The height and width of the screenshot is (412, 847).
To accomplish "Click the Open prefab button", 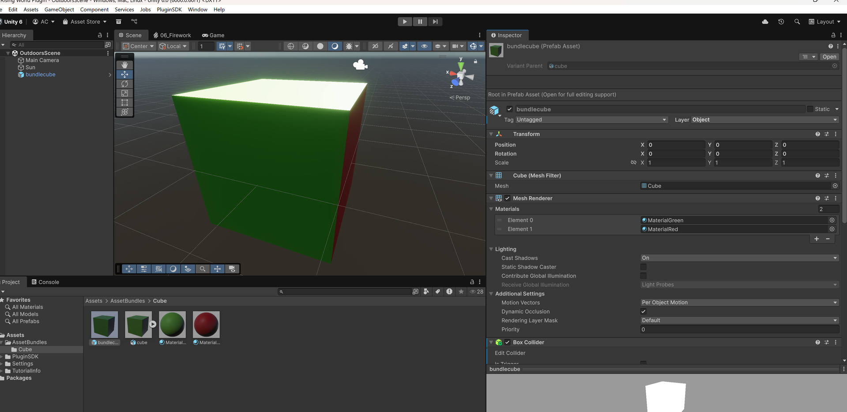I will pyautogui.click(x=829, y=57).
